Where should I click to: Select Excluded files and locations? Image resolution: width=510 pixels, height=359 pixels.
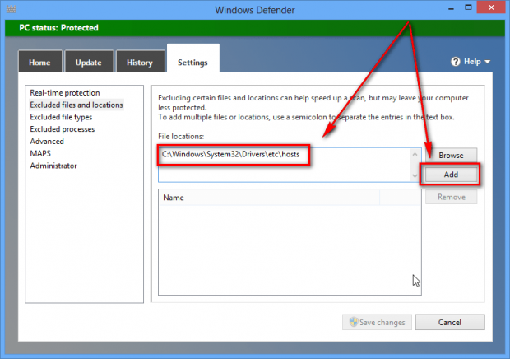coord(76,105)
